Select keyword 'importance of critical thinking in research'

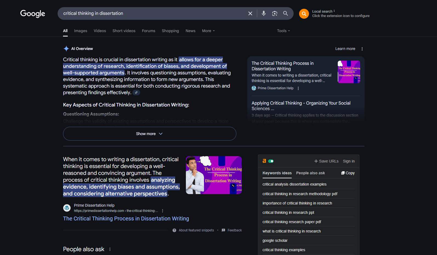297,203
